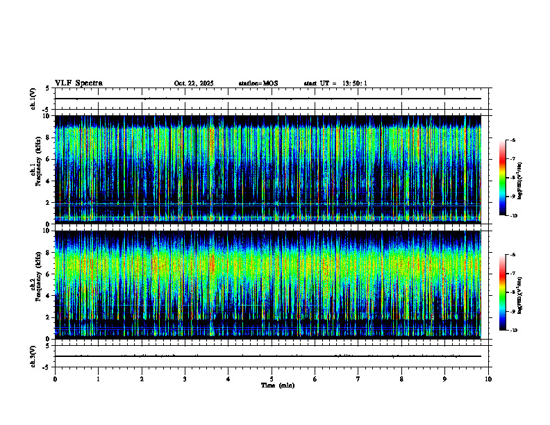
Task: Click the ch.2 spectrogram color scale bar
Action: point(502,292)
